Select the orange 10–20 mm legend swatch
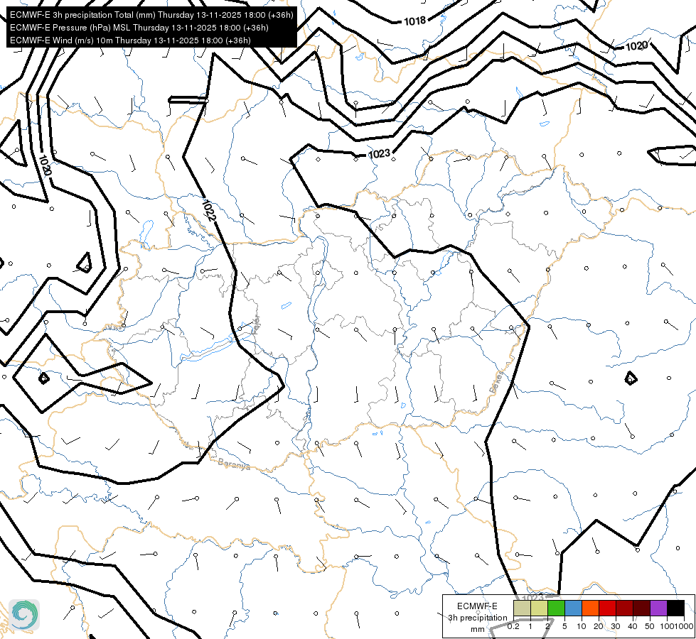The width and height of the screenshot is (696, 639). pos(590,608)
